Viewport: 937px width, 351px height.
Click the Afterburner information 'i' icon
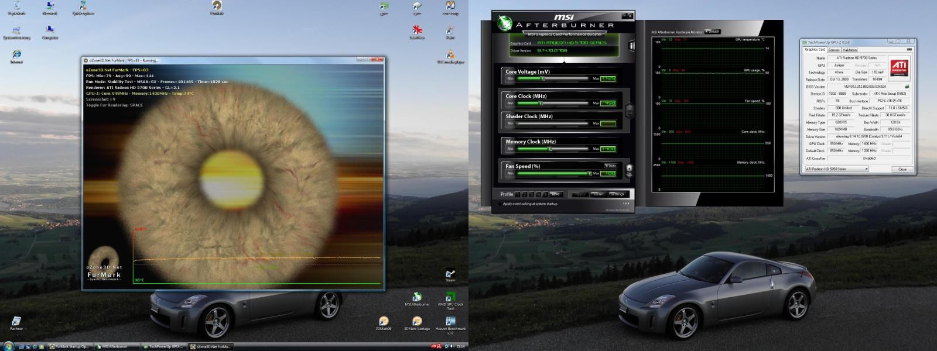(632, 45)
